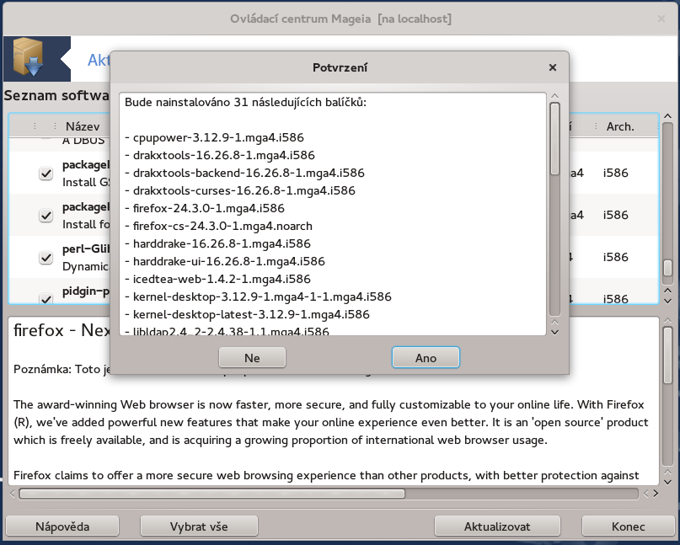Click the 'Seznam softwa' list heading
Viewport: 680px width, 545px height.
[56, 95]
